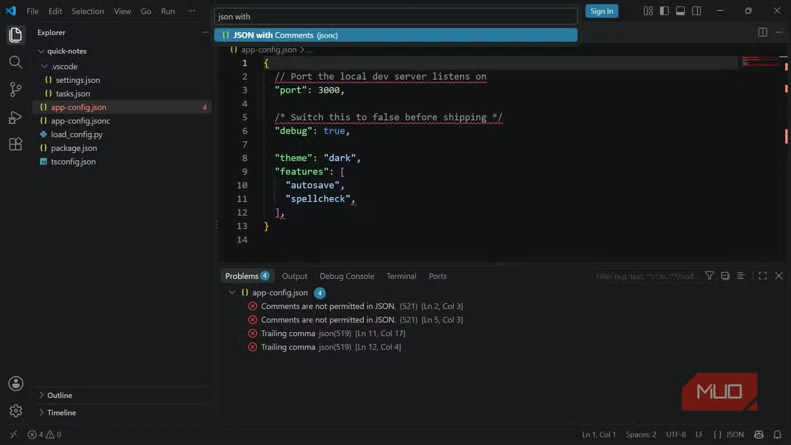This screenshot has height=445, width=791.
Task: Click the errors and warnings count in status bar
Action: pos(44,434)
